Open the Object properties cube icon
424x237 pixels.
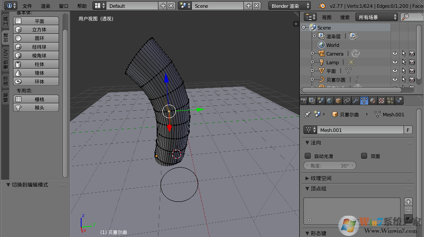point(338,101)
